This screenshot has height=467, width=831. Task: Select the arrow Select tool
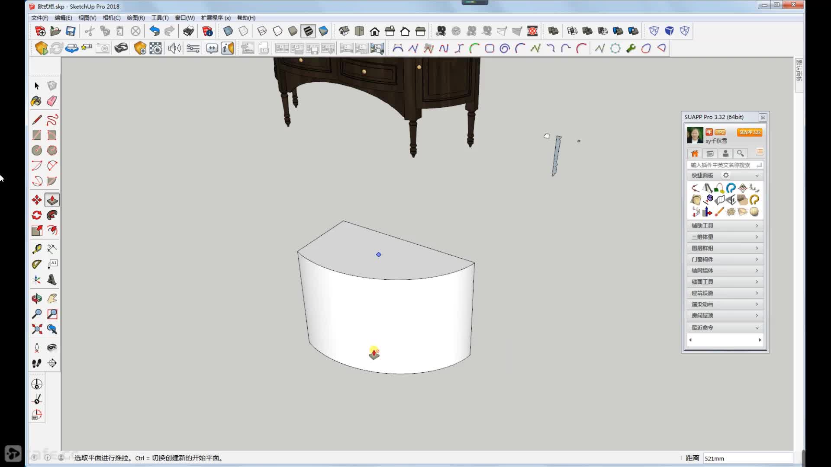point(37,86)
